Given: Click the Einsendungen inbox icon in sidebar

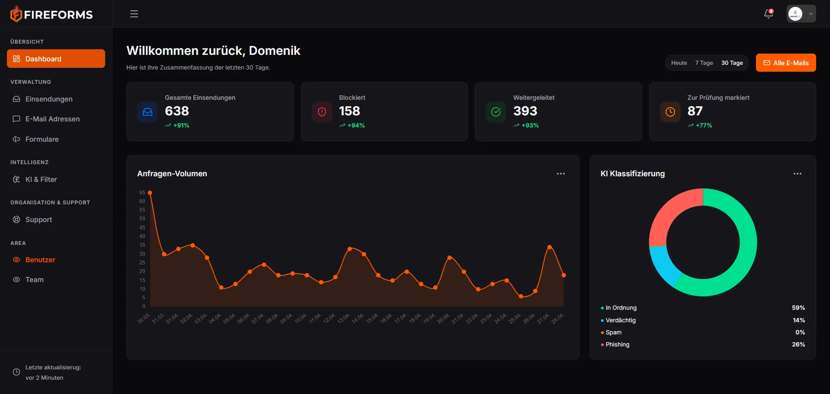Looking at the screenshot, I should pyautogui.click(x=16, y=99).
